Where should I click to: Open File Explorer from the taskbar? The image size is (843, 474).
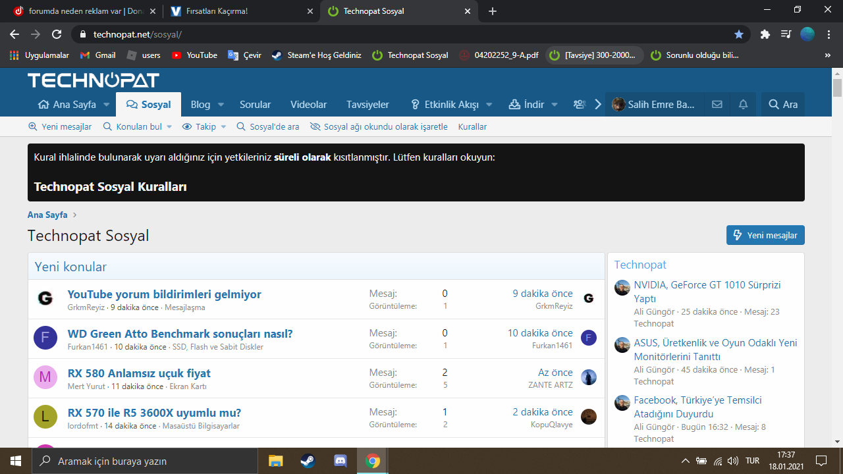click(275, 461)
